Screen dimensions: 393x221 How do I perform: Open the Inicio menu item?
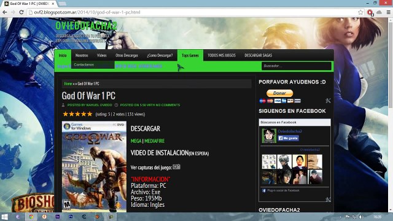pos(63,55)
